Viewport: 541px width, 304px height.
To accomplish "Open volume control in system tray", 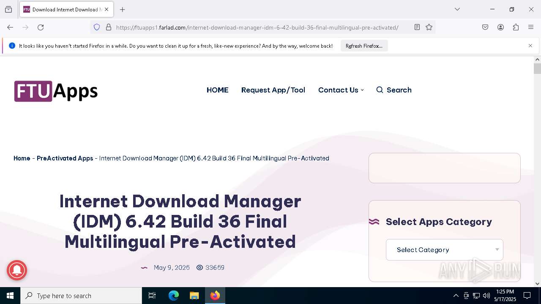I will point(486,296).
